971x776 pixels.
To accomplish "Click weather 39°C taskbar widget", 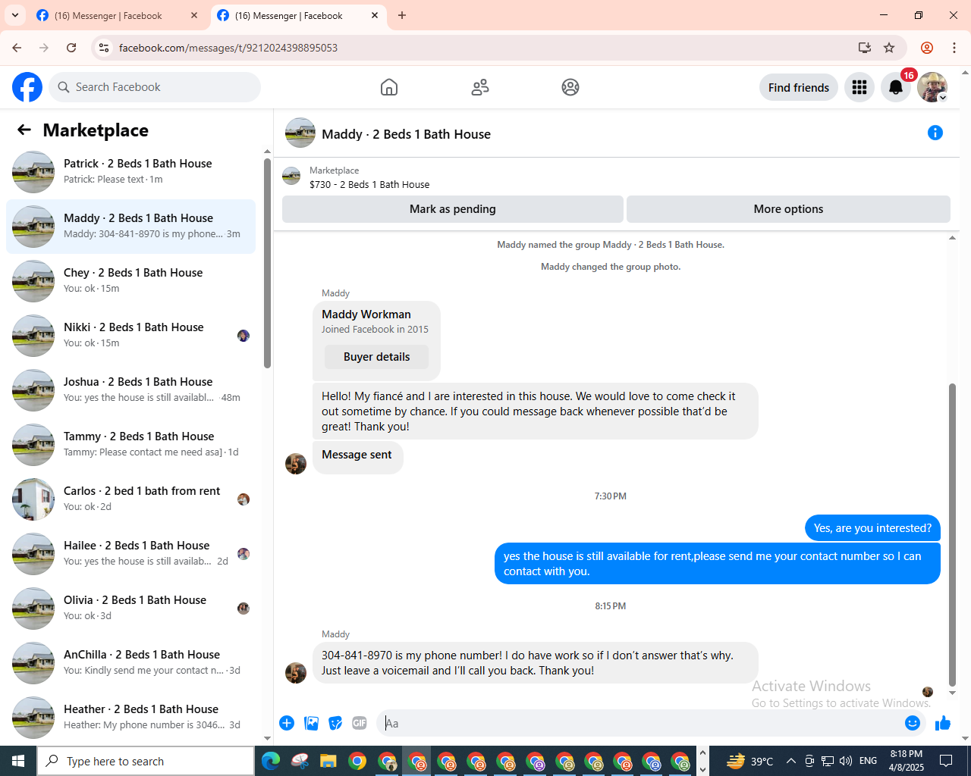I will 749,761.
